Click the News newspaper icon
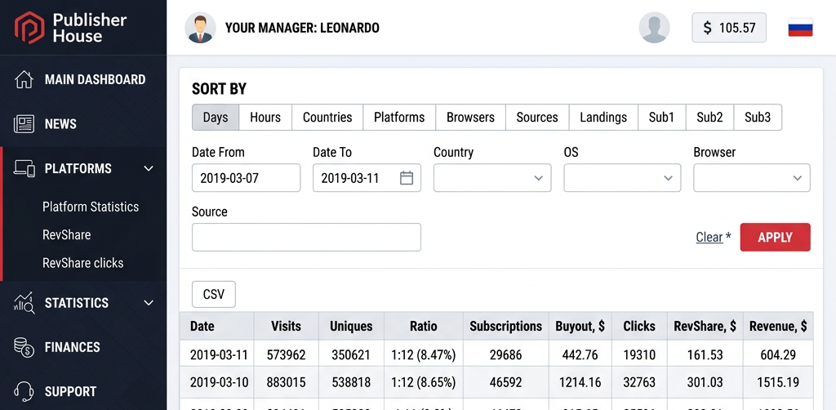This screenshot has height=410, width=836. 24,124
